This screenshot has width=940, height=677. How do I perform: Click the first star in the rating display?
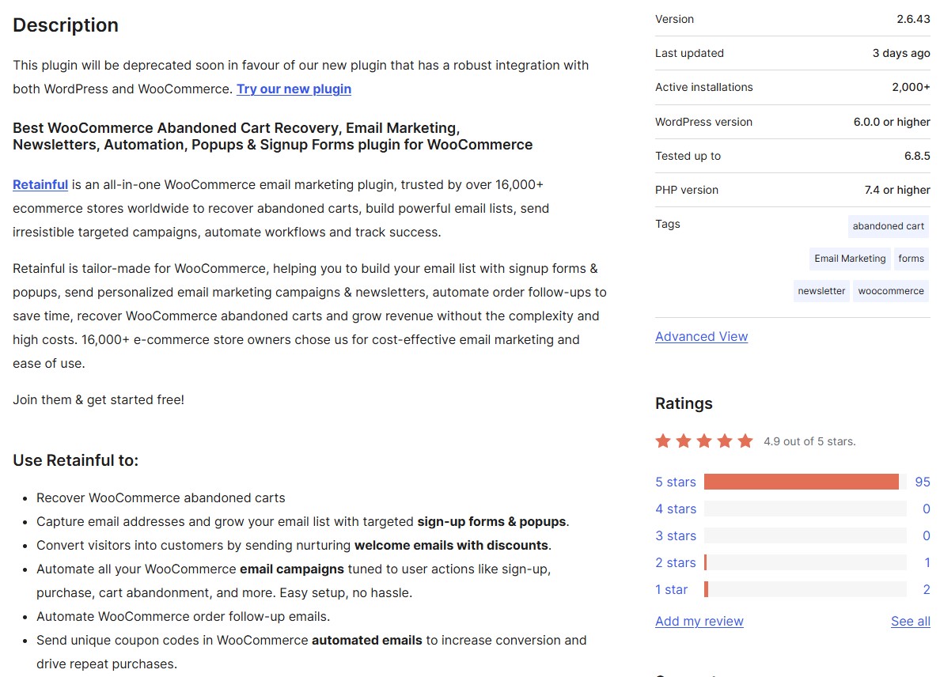[x=663, y=441]
